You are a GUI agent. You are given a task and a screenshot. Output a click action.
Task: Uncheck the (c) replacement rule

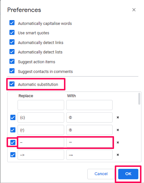(13, 117)
